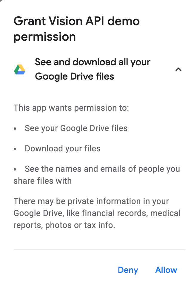This screenshot has width=194, height=283.
Task: Allow the Vision API demo permission
Action: [x=166, y=270]
